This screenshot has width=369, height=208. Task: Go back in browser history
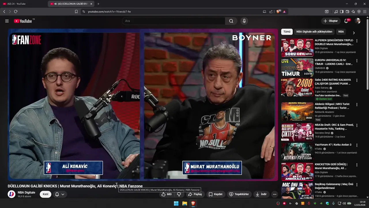(4, 12)
